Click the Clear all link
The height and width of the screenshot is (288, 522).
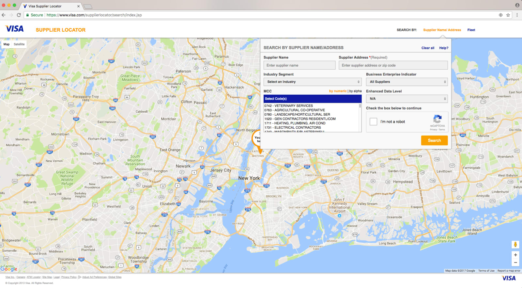tap(428, 48)
